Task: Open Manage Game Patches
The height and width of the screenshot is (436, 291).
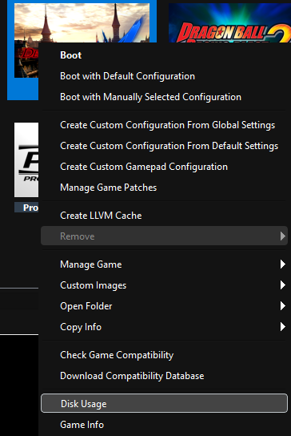Action: tap(164, 188)
